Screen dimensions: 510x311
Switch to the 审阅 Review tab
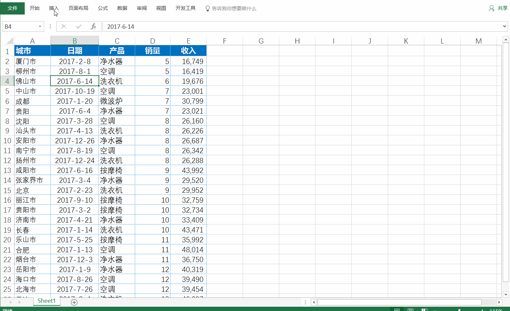pyautogui.click(x=142, y=8)
